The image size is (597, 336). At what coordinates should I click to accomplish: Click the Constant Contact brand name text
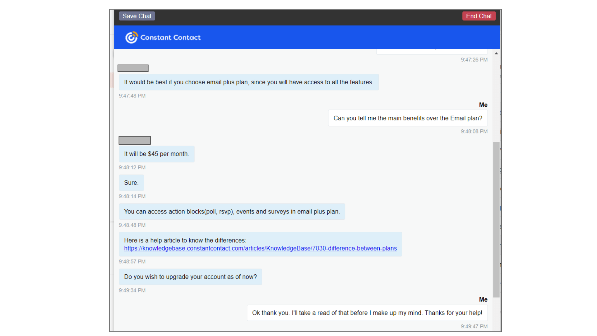coord(170,38)
